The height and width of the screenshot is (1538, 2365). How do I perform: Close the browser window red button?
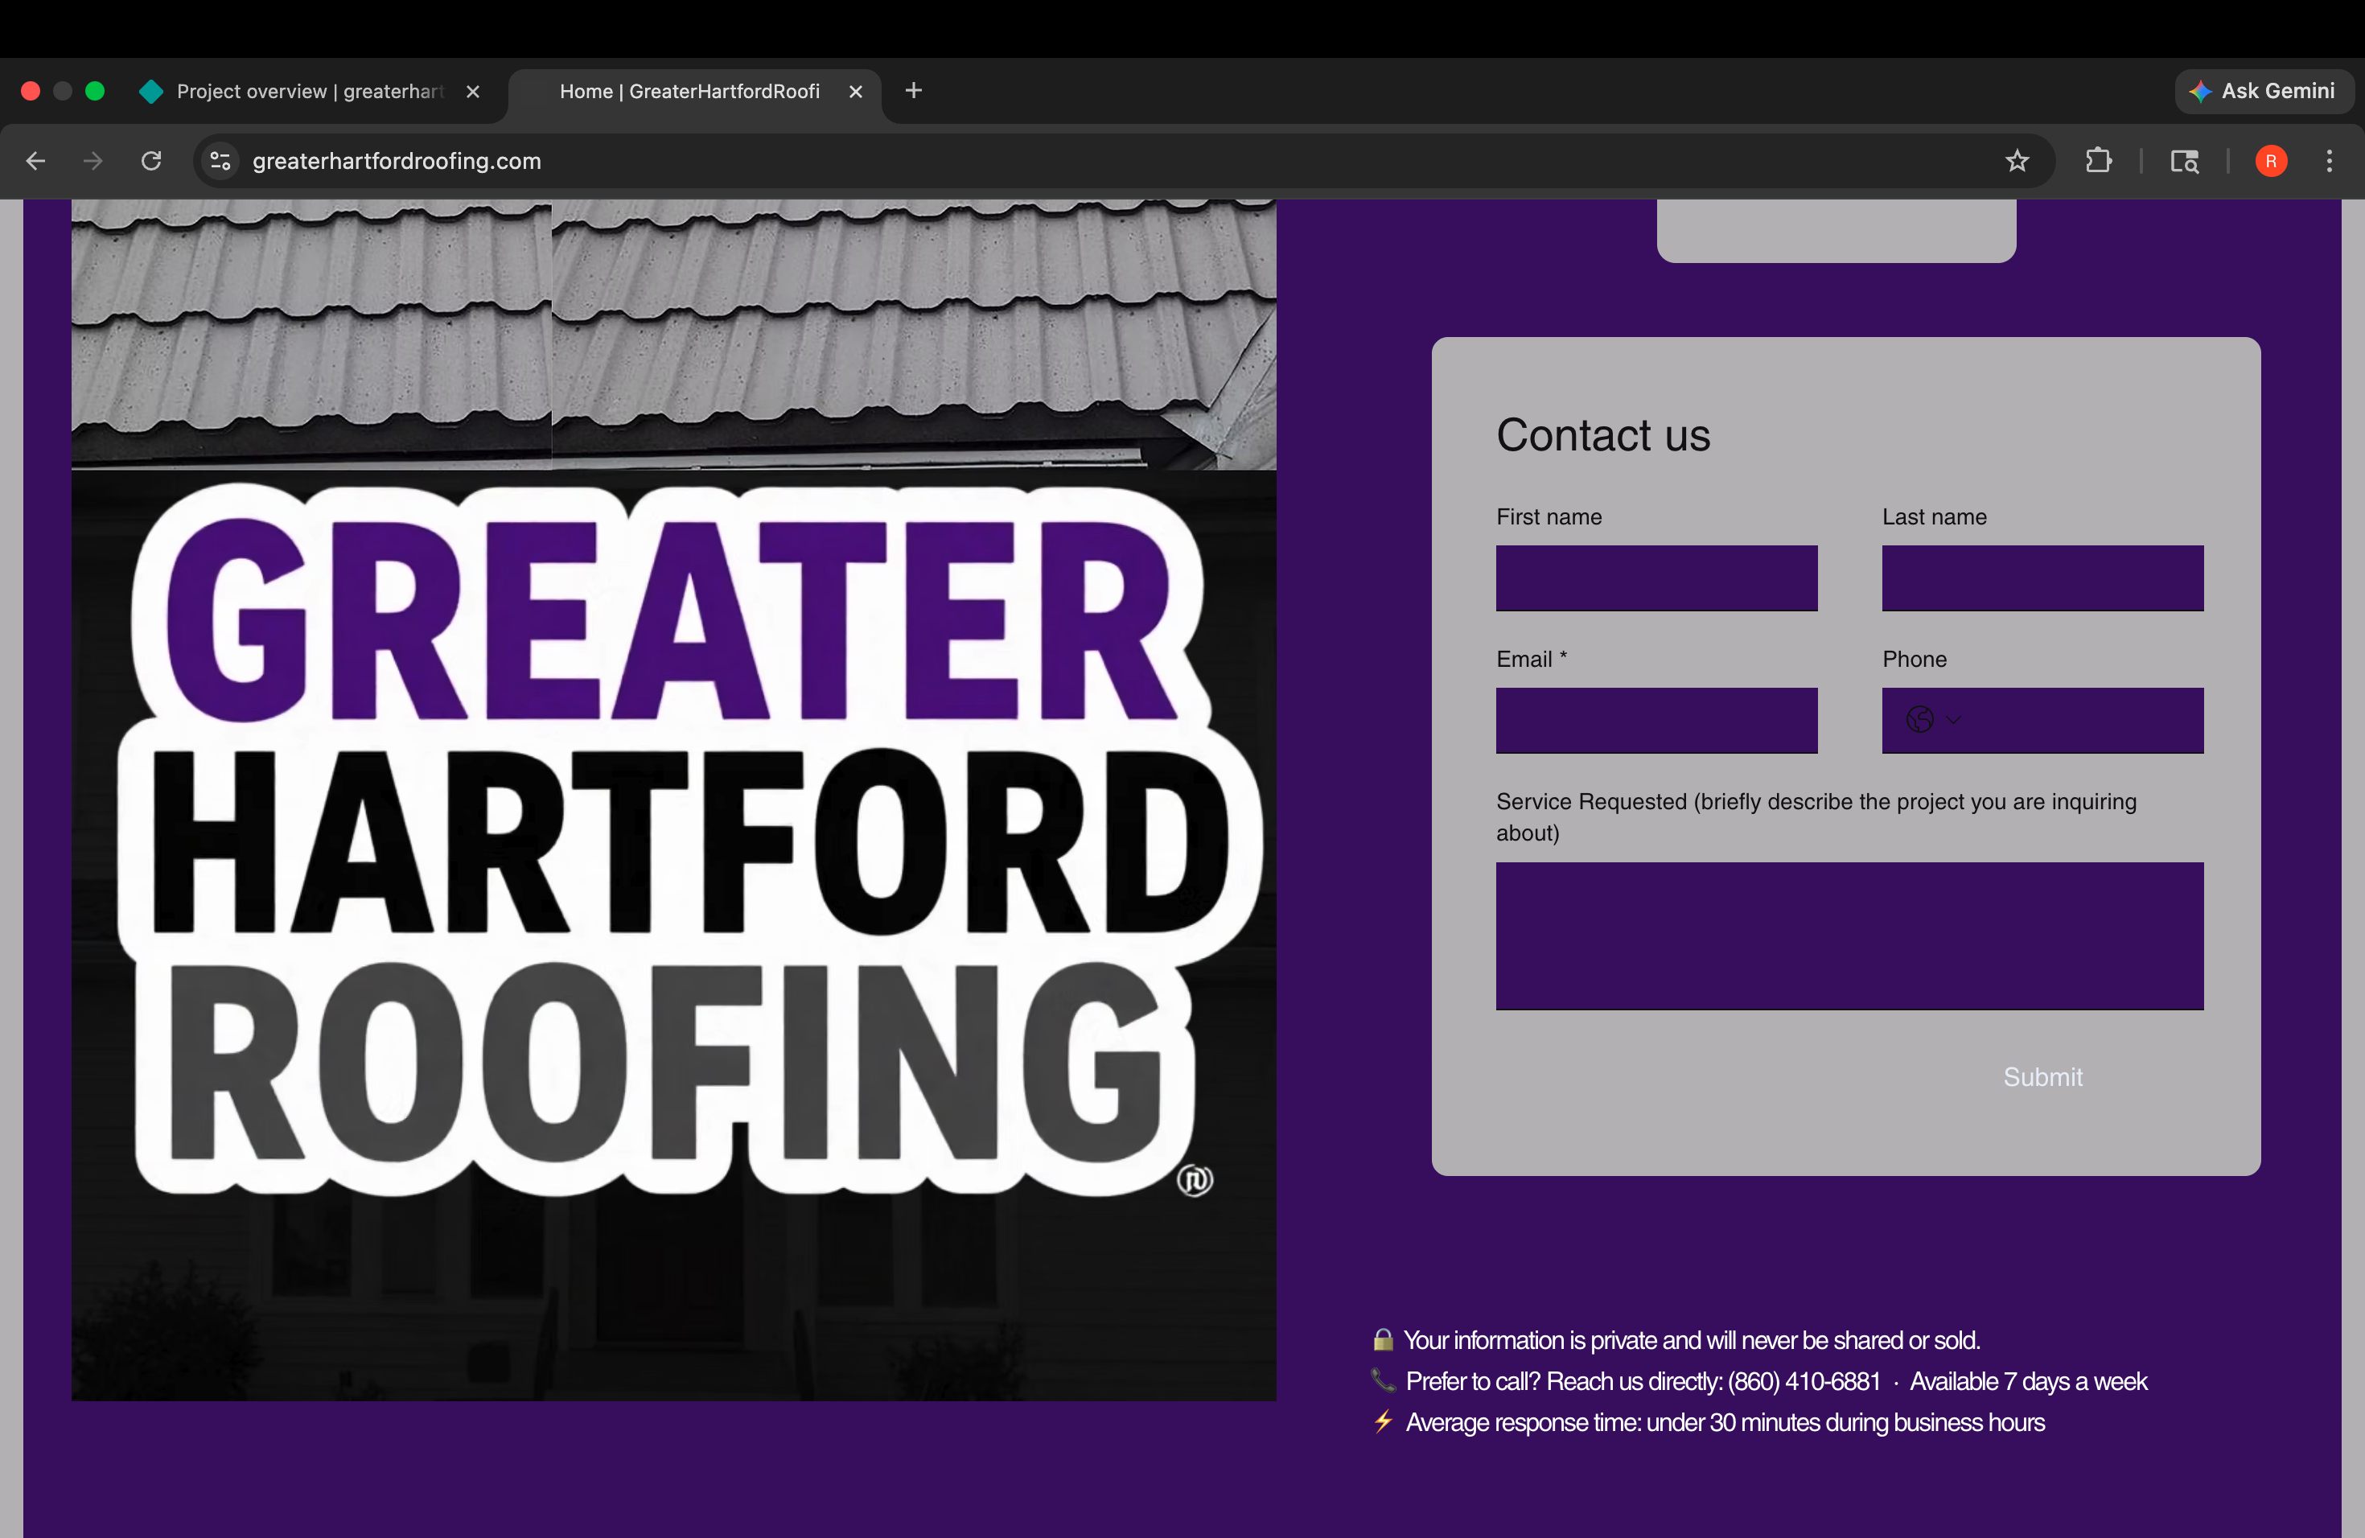point(31,92)
